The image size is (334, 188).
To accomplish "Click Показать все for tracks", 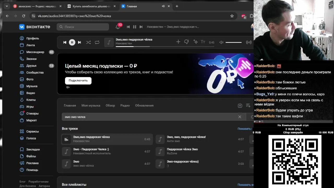I will [245, 129].
